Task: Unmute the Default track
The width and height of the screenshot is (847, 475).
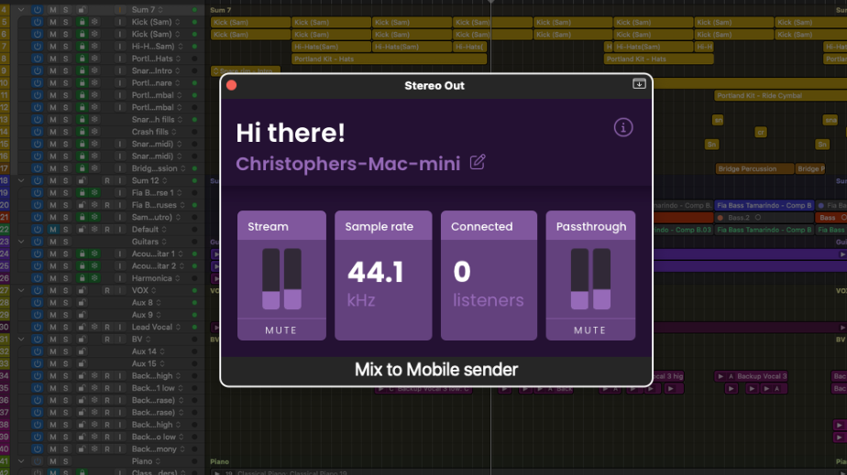Action: point(53,229)
